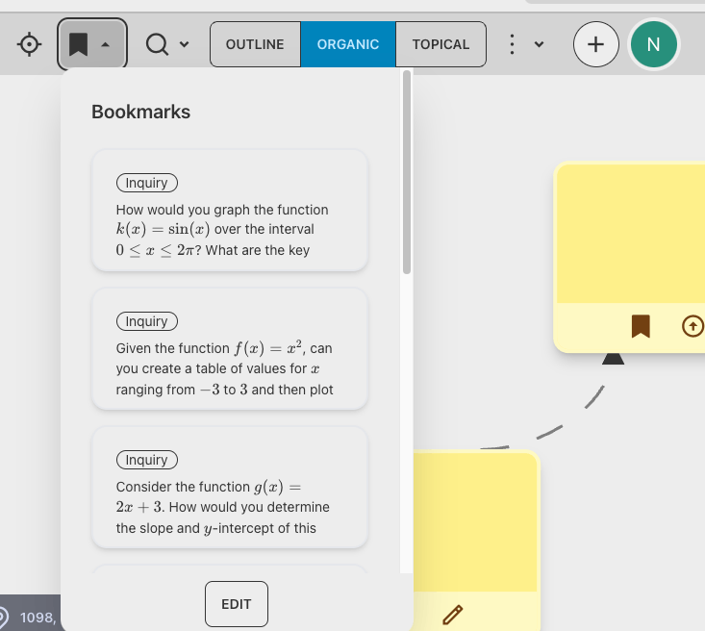
Task: Switch to the TOPICAL view
Action: click(x=441, y=44)
